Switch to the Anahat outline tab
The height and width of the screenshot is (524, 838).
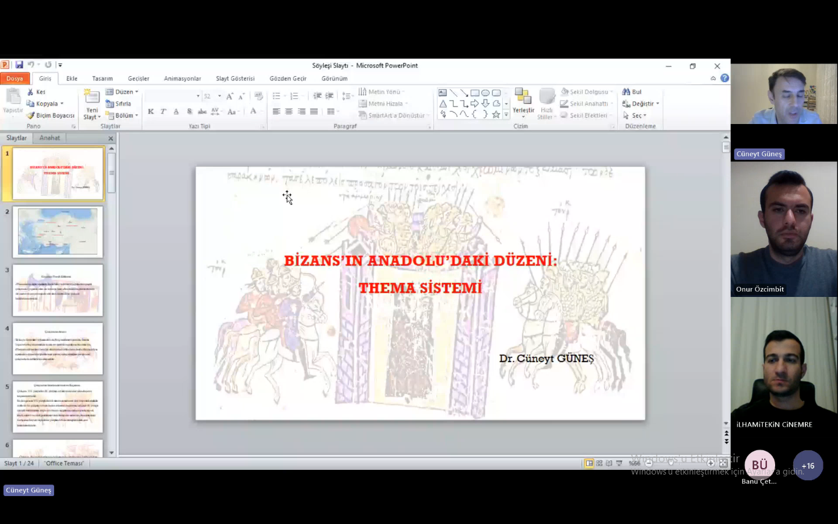(49, 138)
